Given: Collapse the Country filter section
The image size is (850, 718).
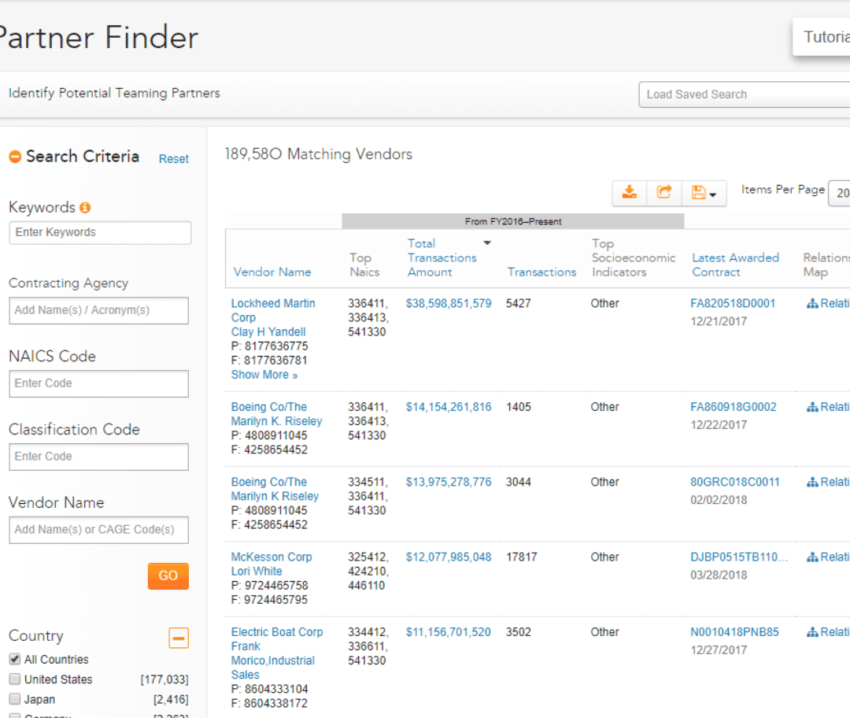Looking at the screenshot, I should (179, 638).
